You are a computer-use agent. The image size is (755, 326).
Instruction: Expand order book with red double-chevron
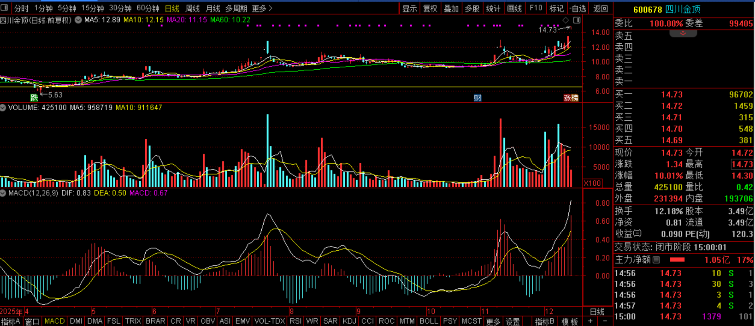683,34
